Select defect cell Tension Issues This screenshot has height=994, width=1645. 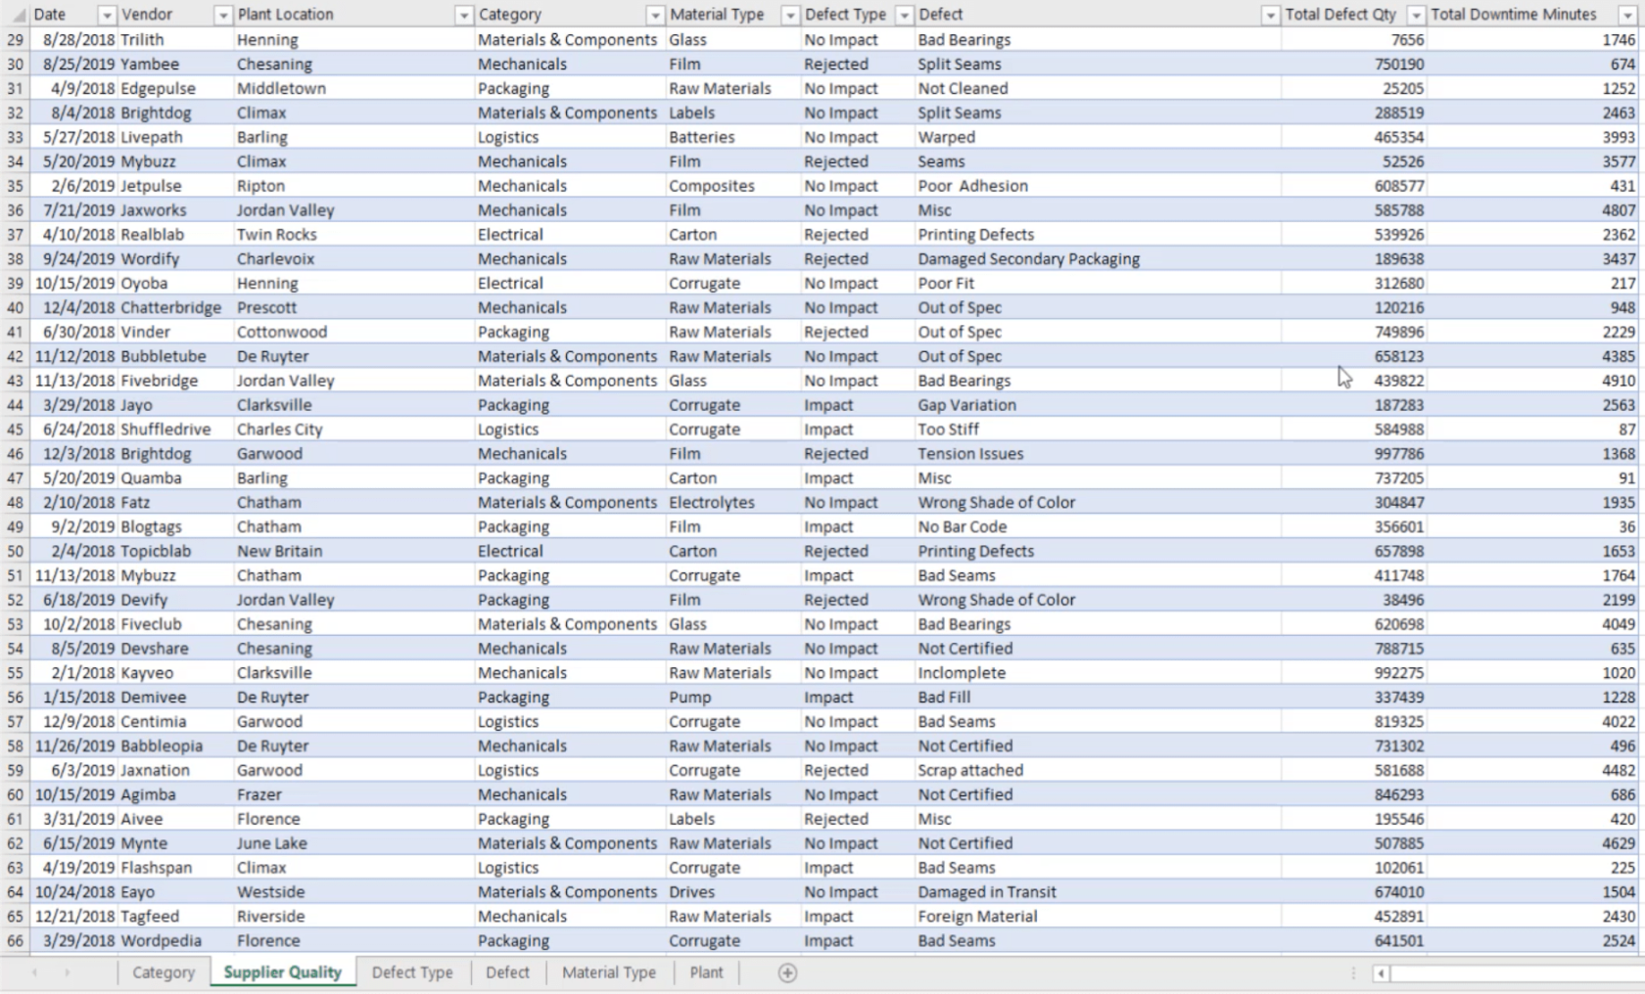1097,454
